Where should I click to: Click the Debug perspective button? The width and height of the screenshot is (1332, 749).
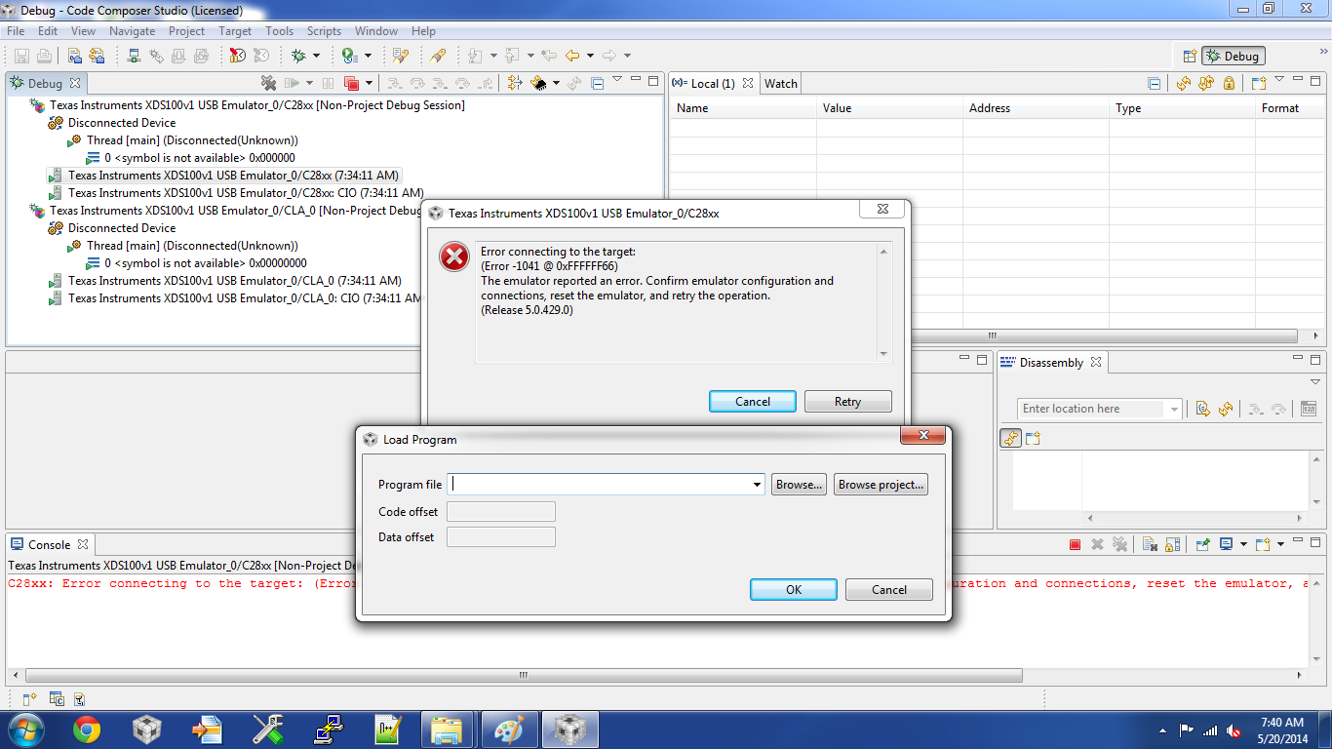1234,57
